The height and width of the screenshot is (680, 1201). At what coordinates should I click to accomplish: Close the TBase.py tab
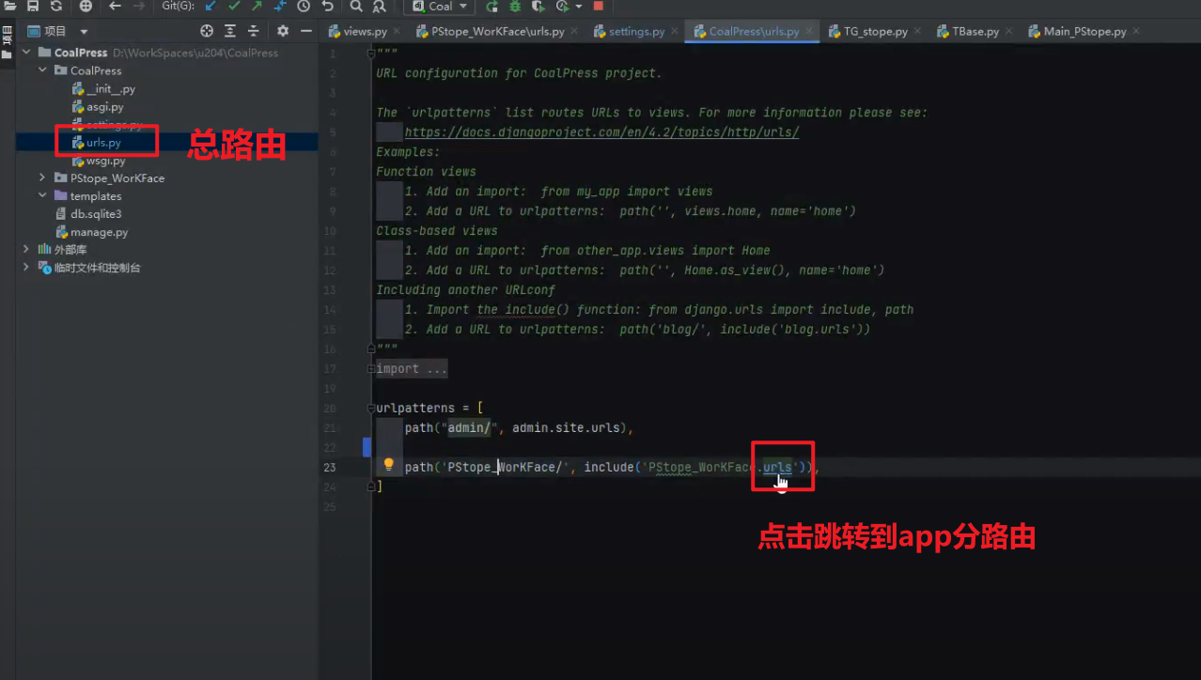(1008, 31)
